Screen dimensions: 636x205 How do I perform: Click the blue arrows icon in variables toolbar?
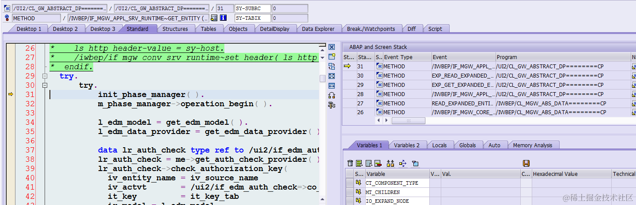pos(403,164)
